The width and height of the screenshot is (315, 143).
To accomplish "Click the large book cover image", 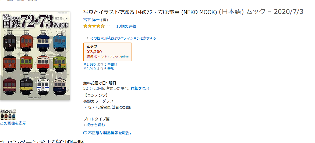I will click(35, 55).
